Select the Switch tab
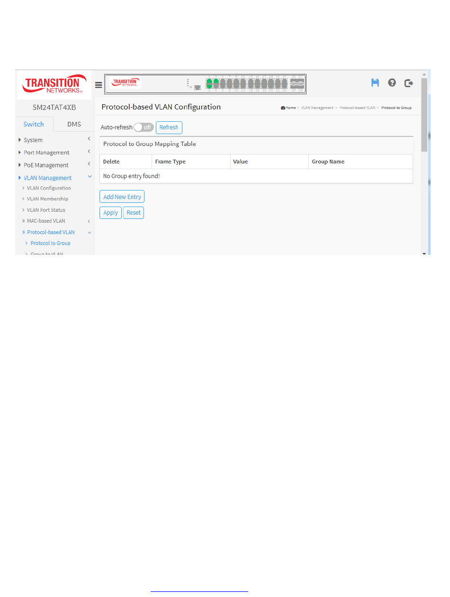Screen dimensions: 450x597 pyautogui.click(x=34, y=124)
